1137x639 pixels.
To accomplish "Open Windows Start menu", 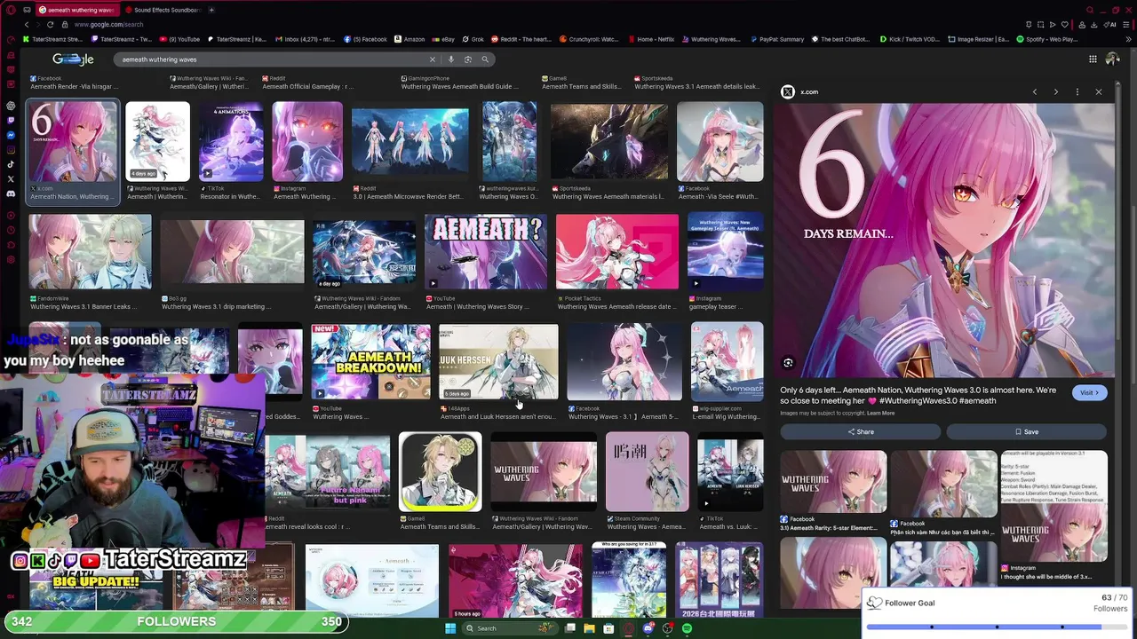I will coord(450,628).
